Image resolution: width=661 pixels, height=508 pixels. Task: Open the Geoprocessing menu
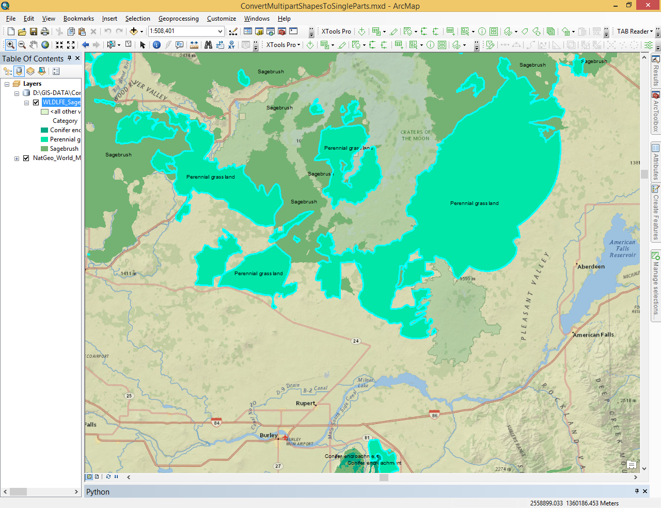click(x=178, y=19)
